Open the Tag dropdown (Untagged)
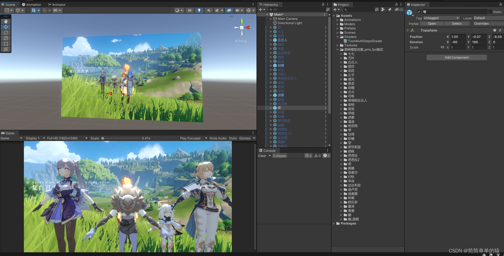504x256 pixels. click(x=441, y=18)
